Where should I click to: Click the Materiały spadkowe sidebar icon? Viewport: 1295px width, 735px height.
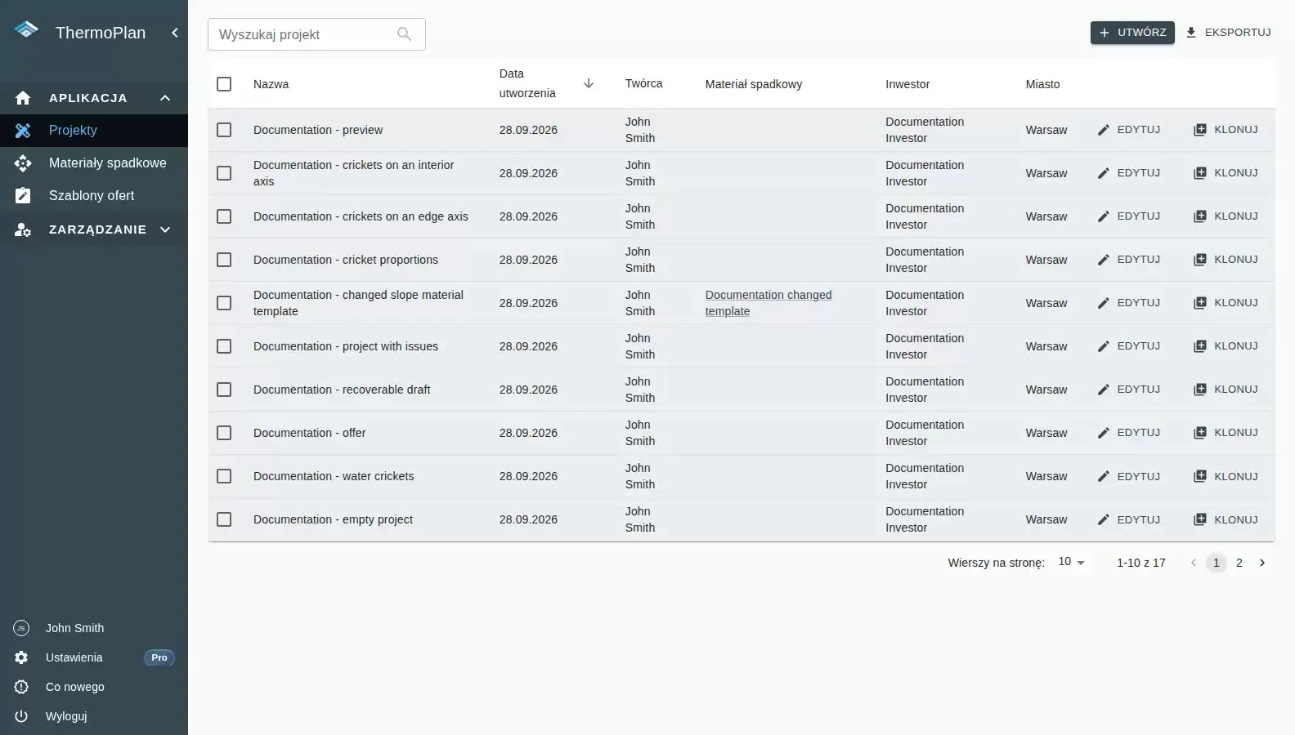tap(23, 163)
